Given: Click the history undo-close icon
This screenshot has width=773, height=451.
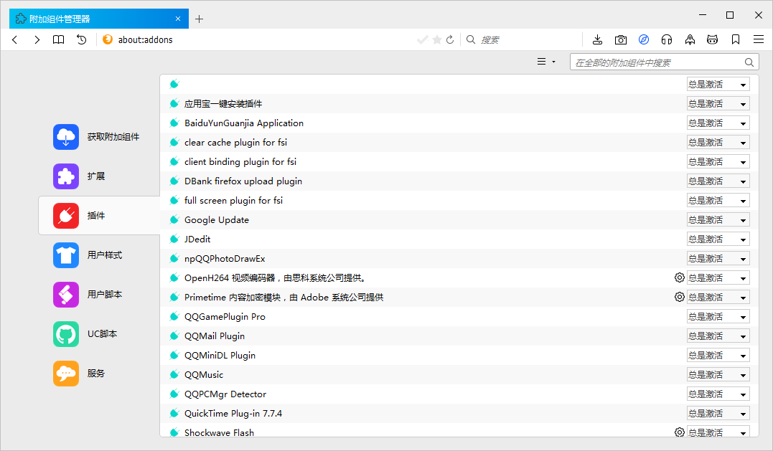Looking at the screenshot, I should (x=82, y=40).
